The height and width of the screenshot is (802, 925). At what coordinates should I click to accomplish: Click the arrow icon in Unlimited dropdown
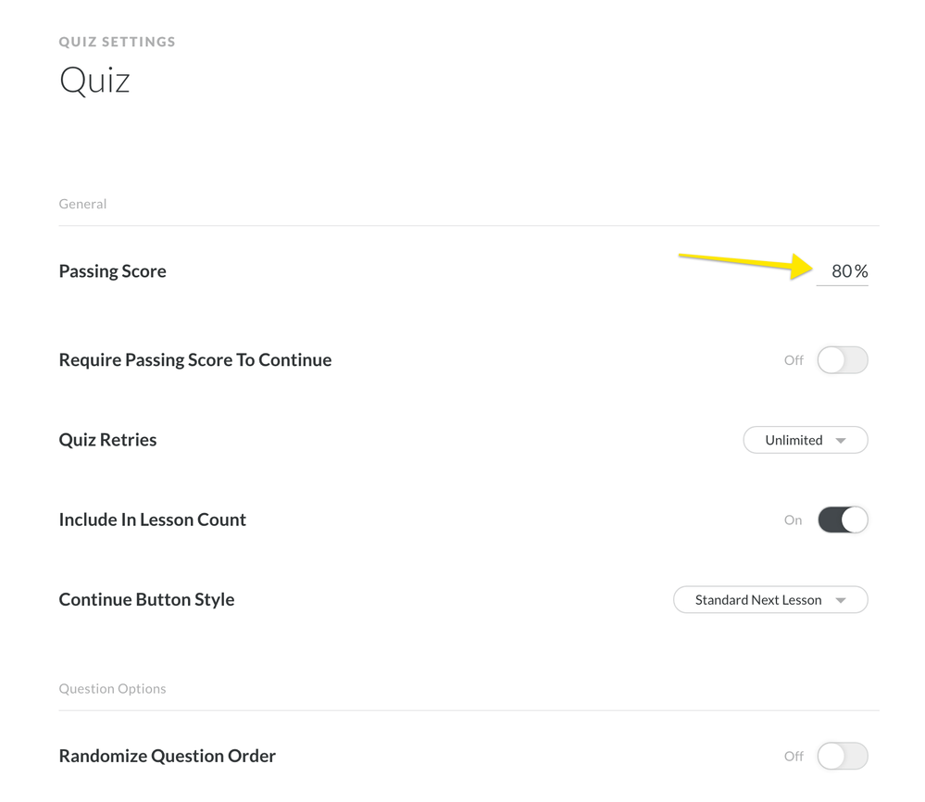(841, 441)
